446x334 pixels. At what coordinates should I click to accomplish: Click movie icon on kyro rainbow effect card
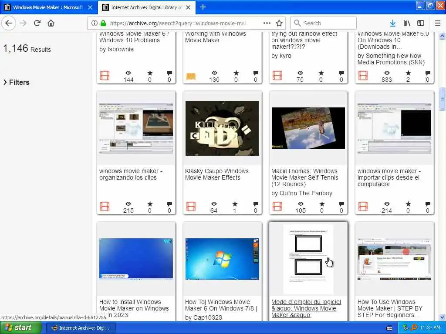(x=277, y=76)
